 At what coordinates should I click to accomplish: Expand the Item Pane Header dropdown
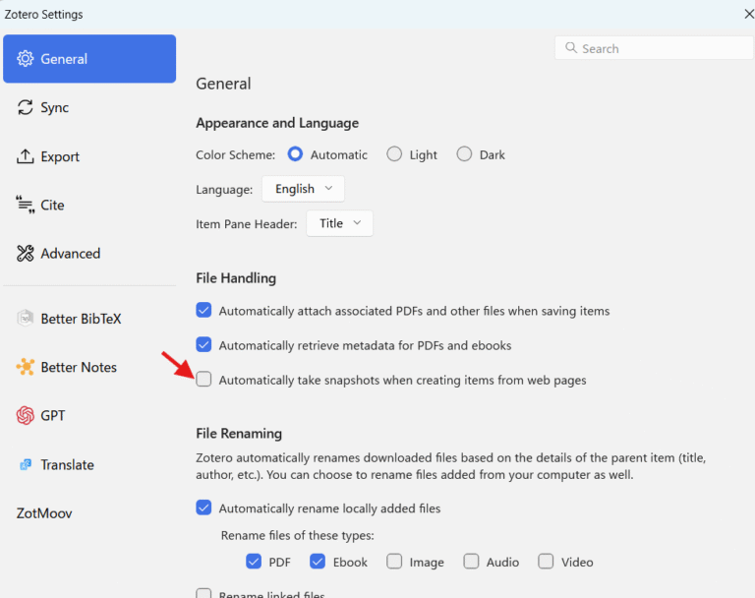tap(340, 223)
